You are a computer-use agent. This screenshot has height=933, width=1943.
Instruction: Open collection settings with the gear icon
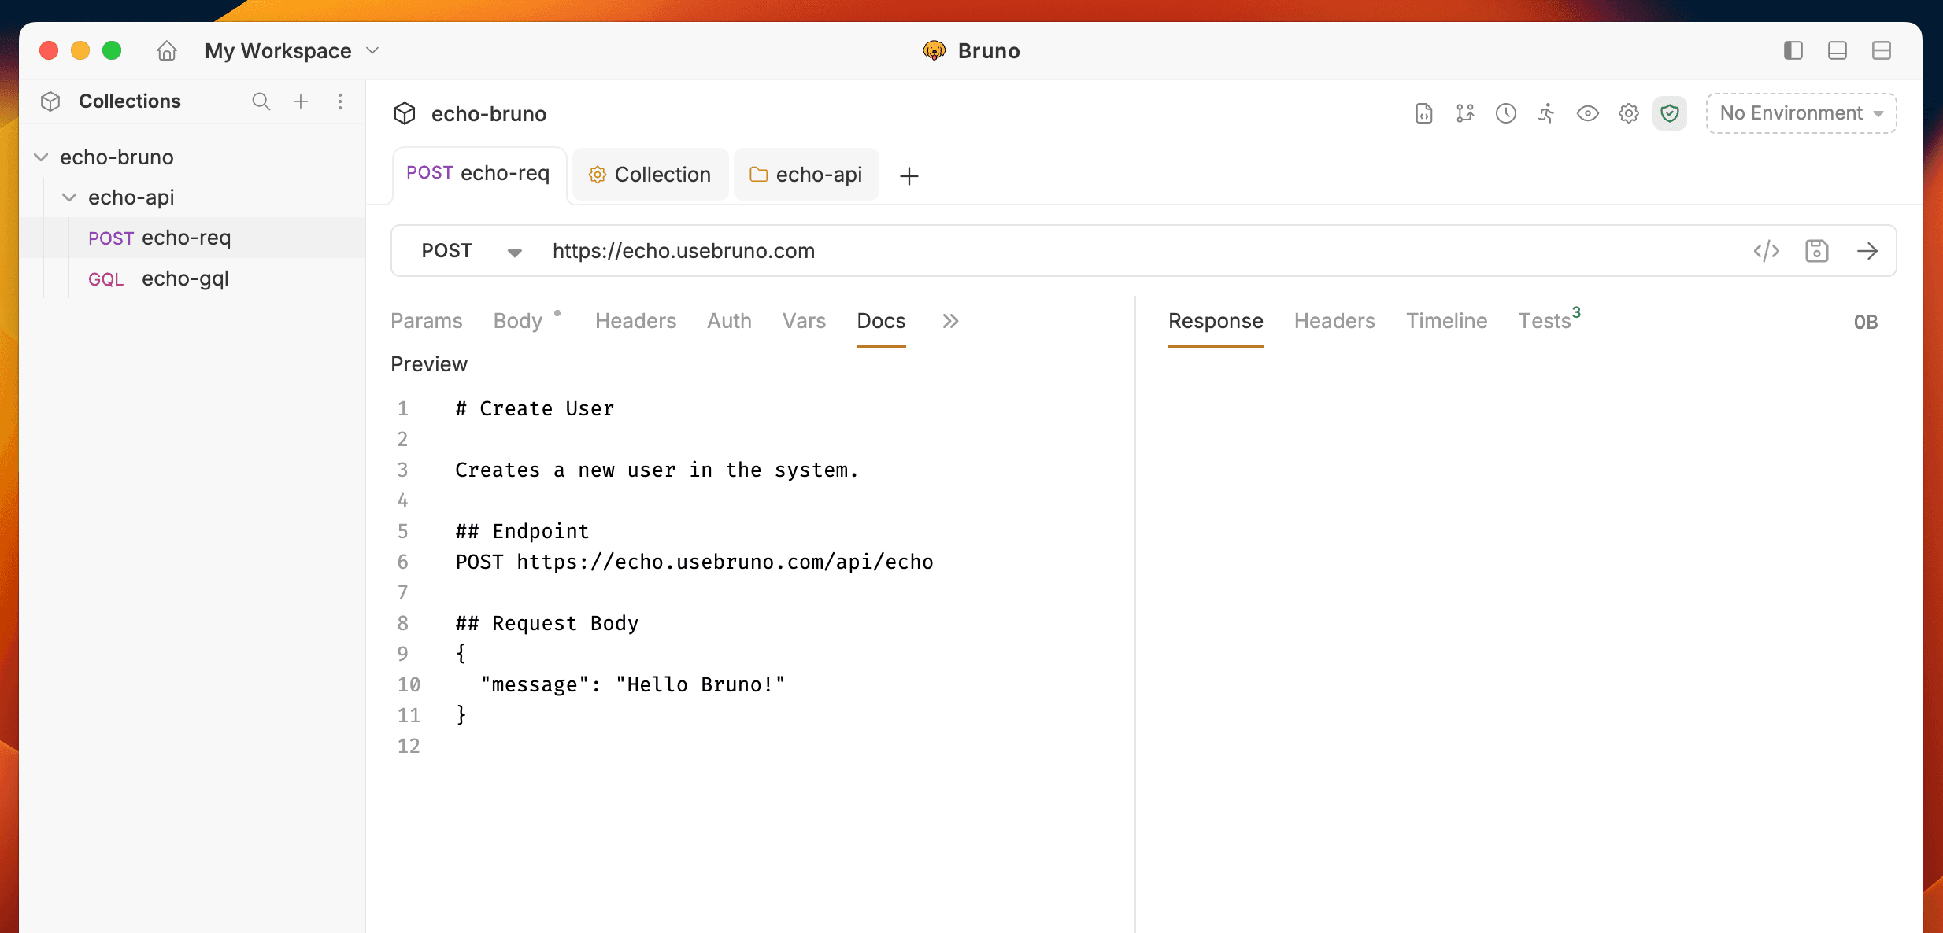[1628, 113]
